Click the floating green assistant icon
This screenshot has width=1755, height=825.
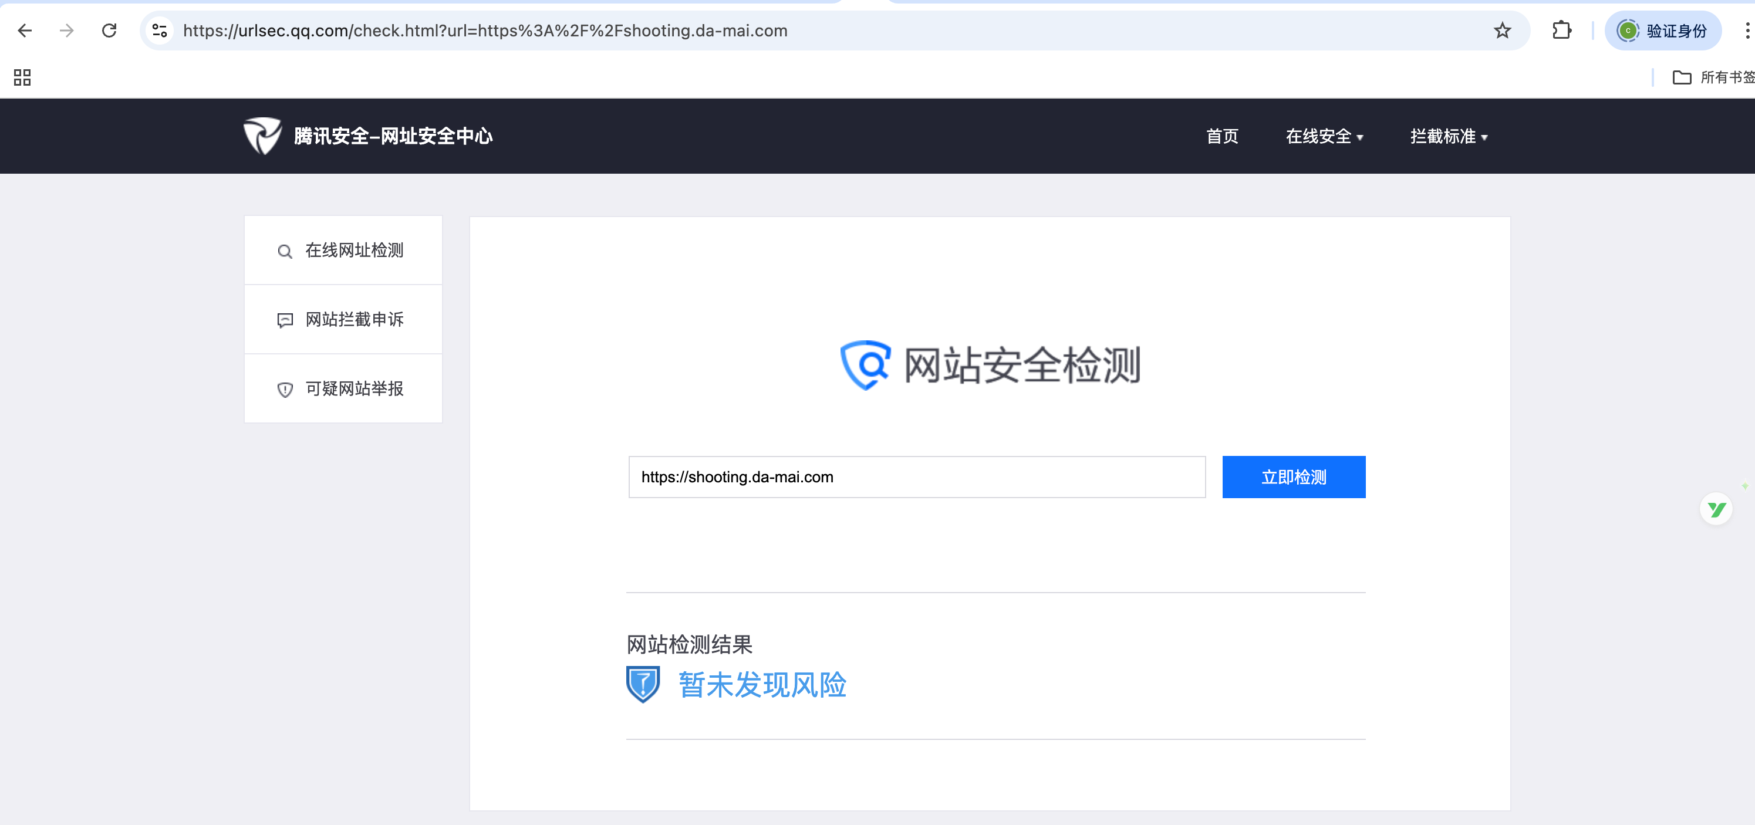click(1716, 509)
